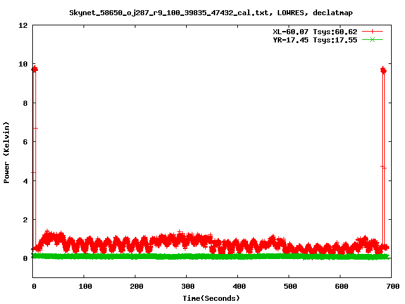Click the Time(Seconds) axis label

coord(211,298)
